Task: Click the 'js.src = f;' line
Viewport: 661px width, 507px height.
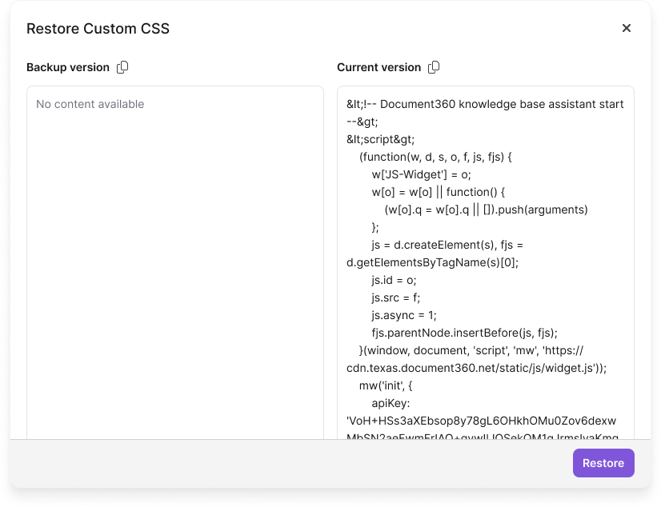Action: point(396,298)
